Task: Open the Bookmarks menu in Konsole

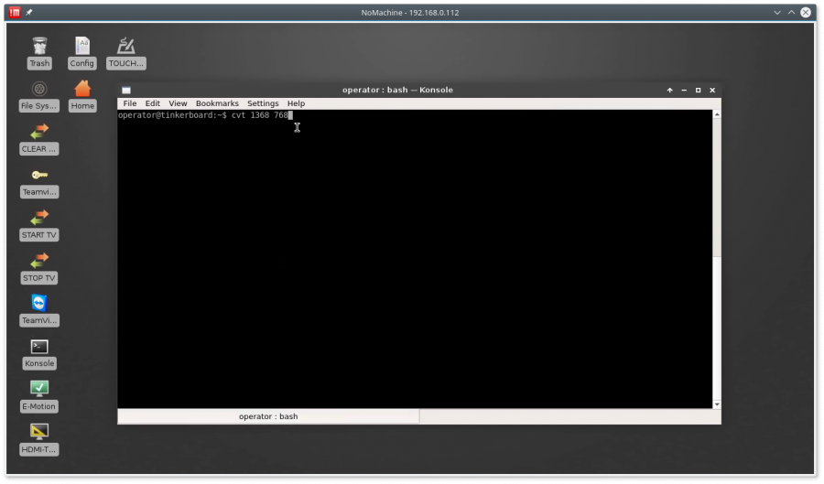Action: pyautogui.click(x=217, y=103)
